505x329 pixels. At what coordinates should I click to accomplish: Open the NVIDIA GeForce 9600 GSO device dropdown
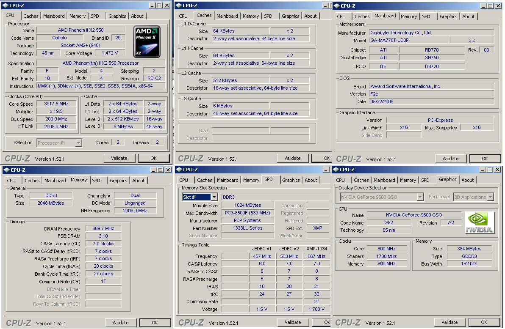[420, 197]
